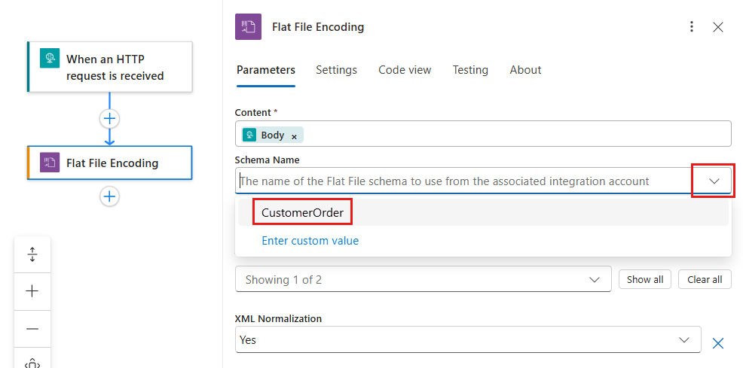Open the Showing 1 of 2 dropdown
The image size is (743, 368).
click(423, 279)
